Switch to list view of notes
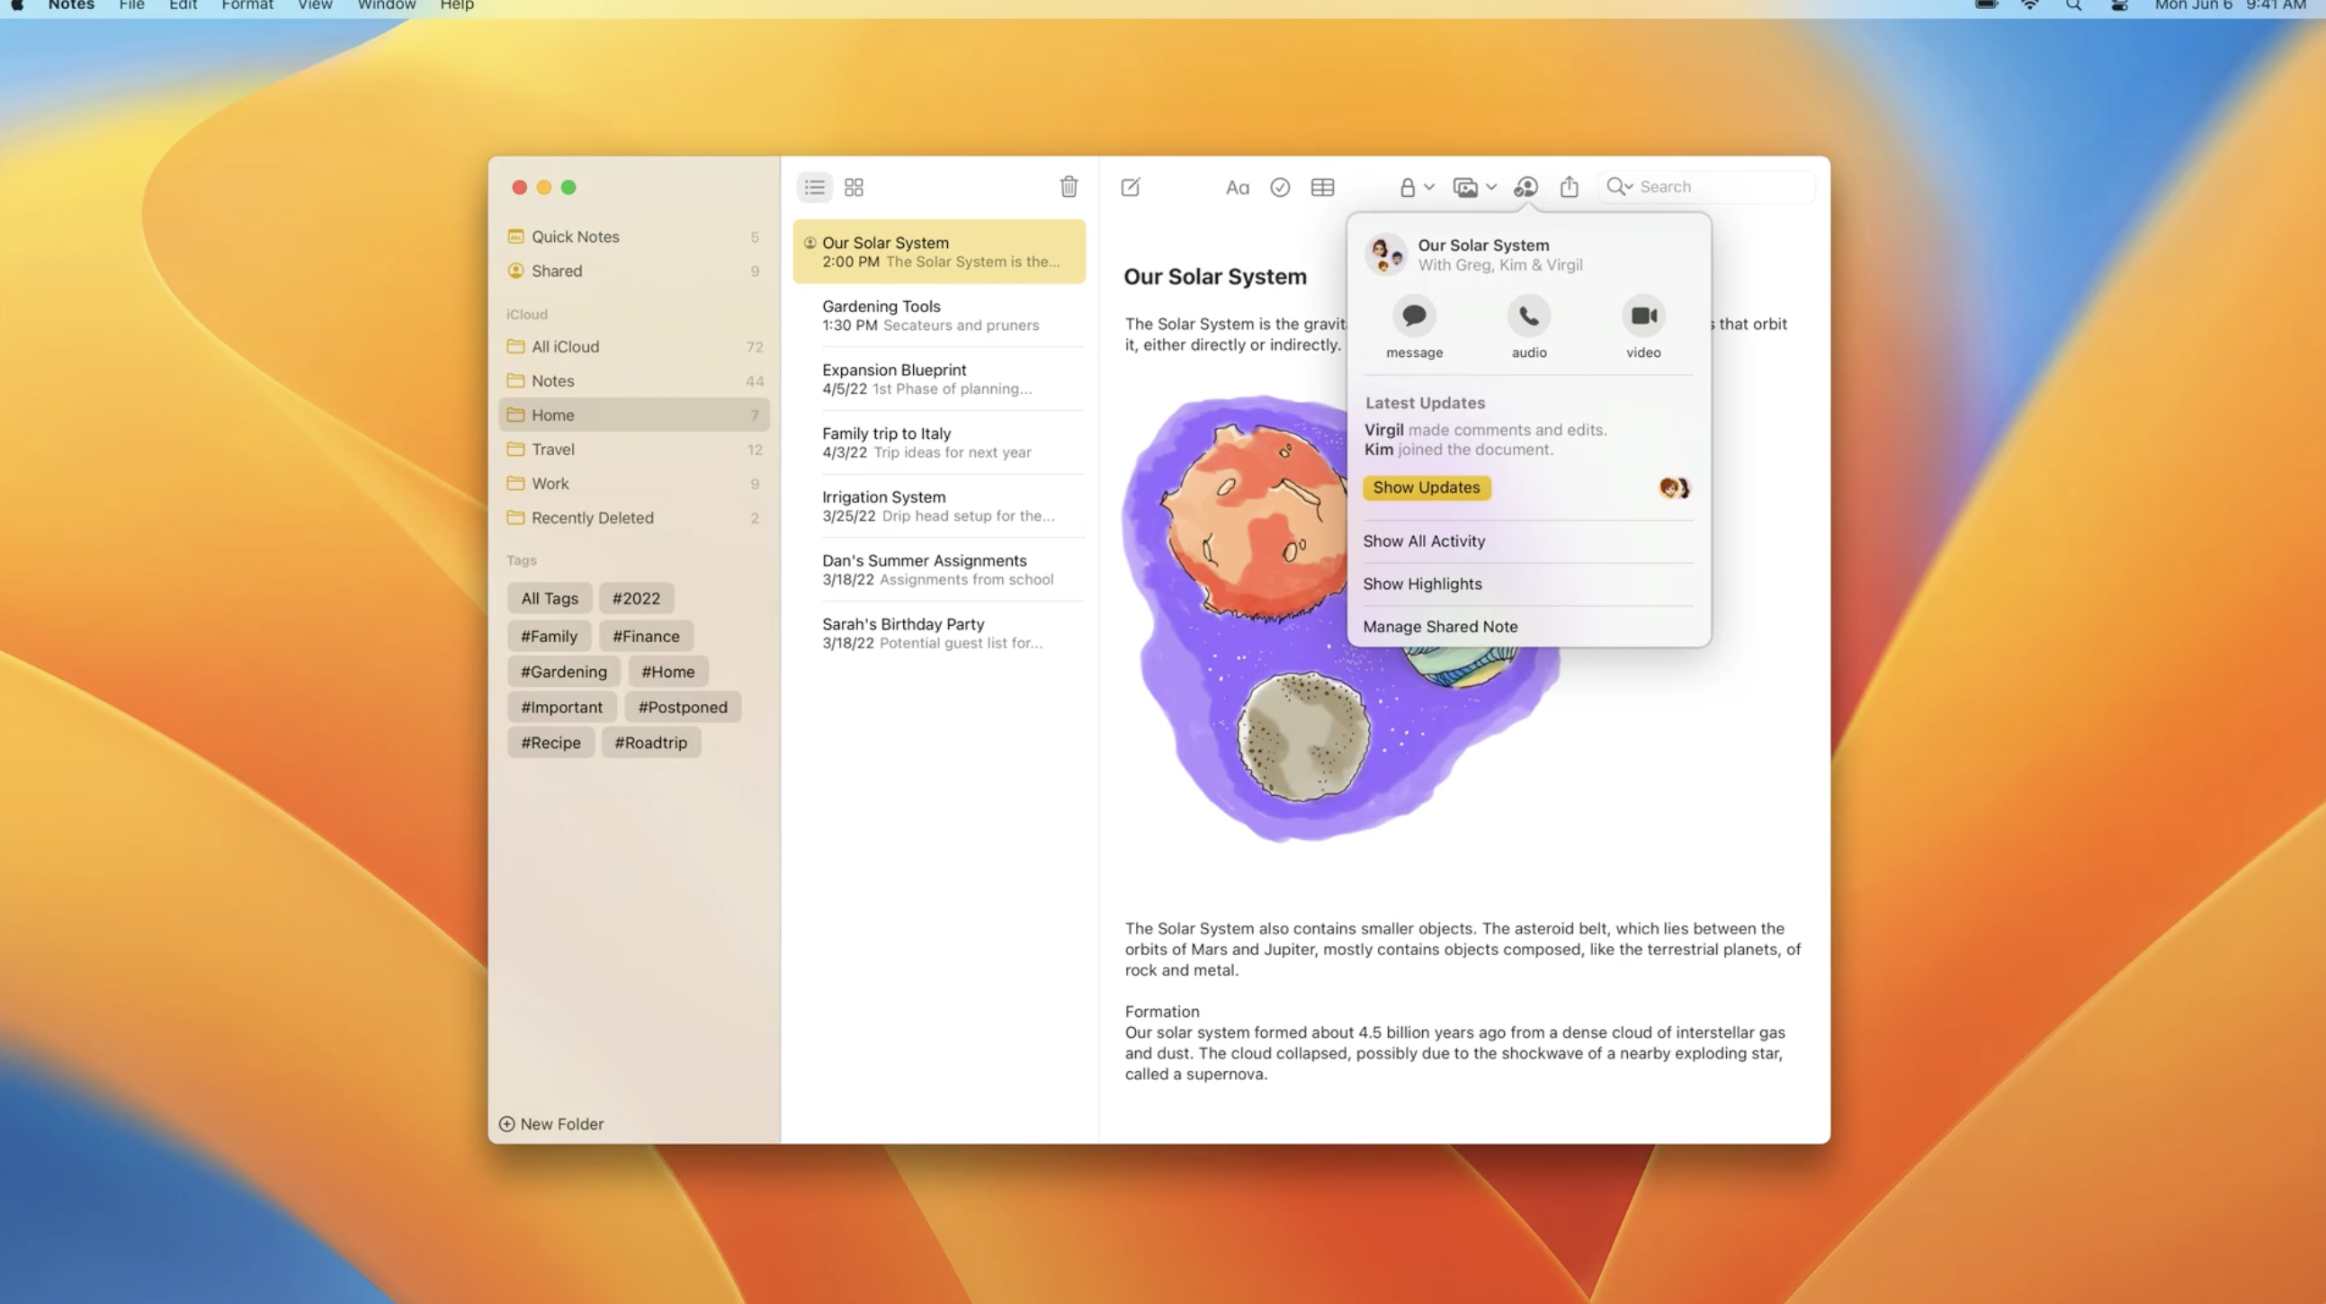 (x=813, y=187)
